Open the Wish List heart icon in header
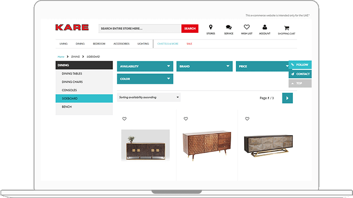 tap(247, 27)
